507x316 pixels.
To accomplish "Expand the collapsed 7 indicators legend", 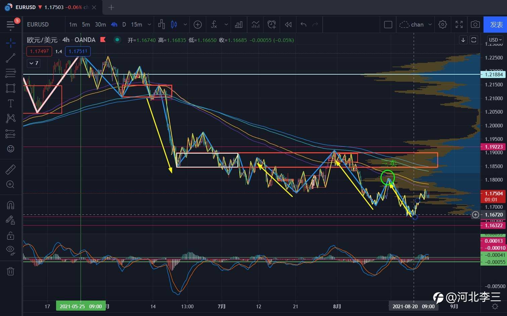I will 34,63.
